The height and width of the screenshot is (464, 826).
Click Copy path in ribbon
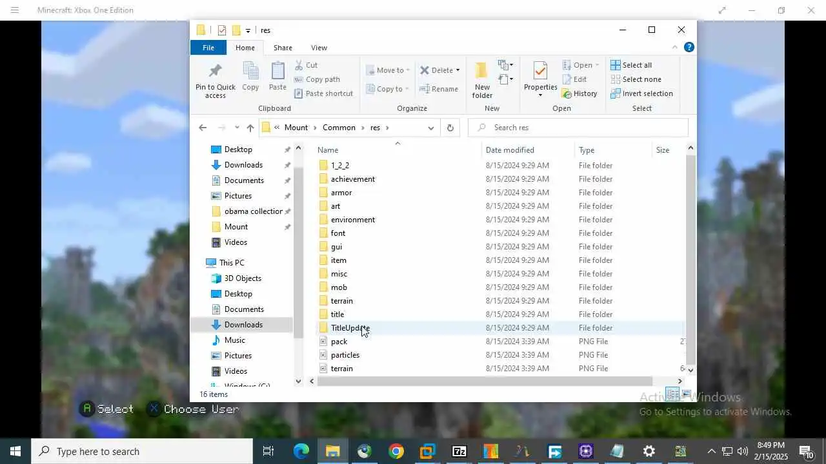click(x=317, y=79)
